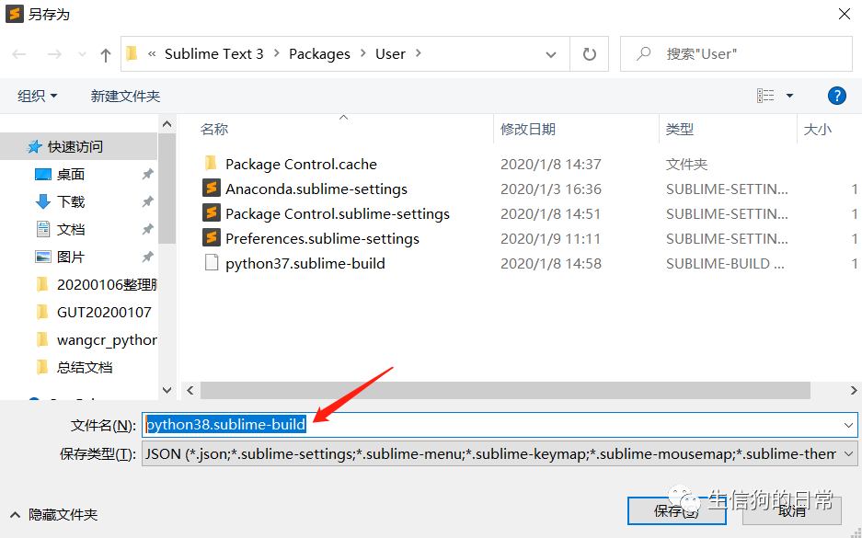Viewport: 862px width, 538px height.
Task: Open 总结文档 folder in sidebar
Action: (85, 367)
